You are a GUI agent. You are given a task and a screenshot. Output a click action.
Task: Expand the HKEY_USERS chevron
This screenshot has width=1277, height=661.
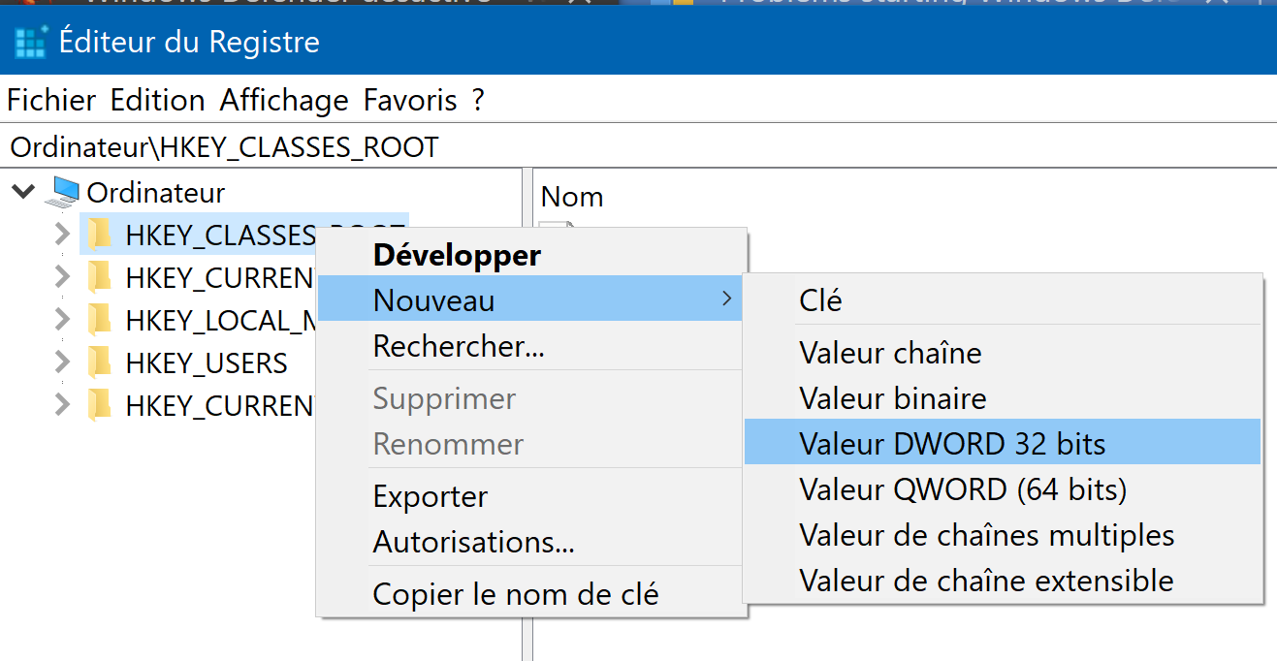pyautogui.click(x=62, y=363)
